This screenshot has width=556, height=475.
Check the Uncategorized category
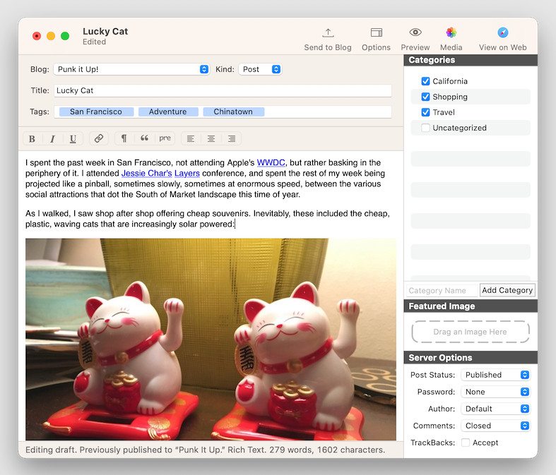pyautogui.click(x=425, y=128)
